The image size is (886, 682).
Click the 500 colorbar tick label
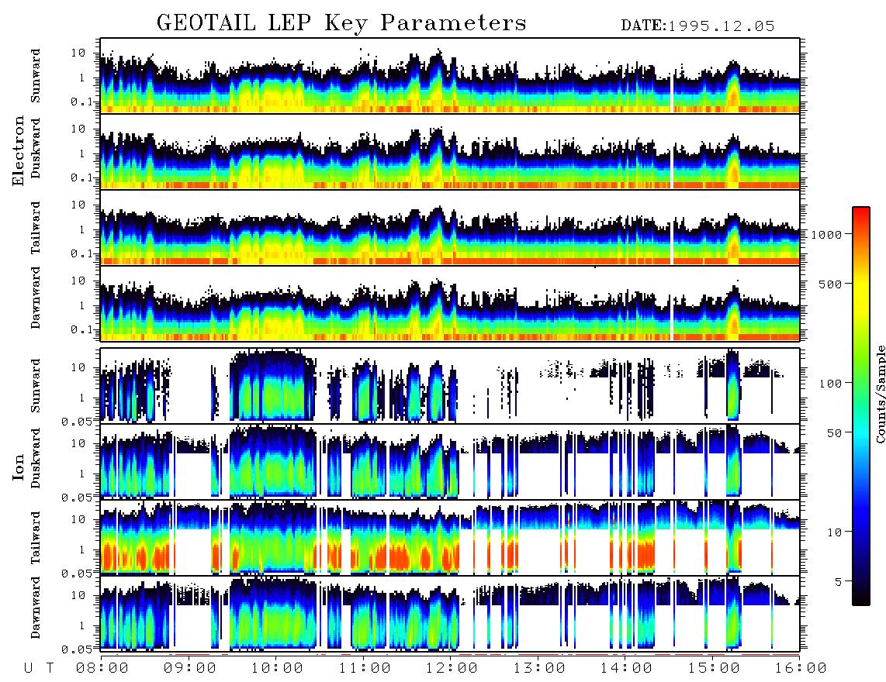830,284
